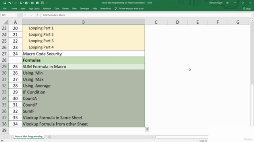
Task: Click Vlookup Formula in Same Sheet cell
Action: (x=83, y=118)
